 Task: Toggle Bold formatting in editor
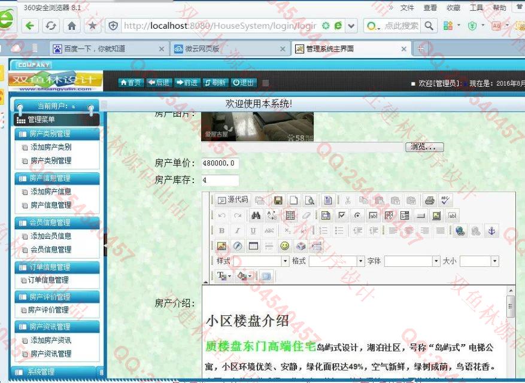[x=221, y=231]
